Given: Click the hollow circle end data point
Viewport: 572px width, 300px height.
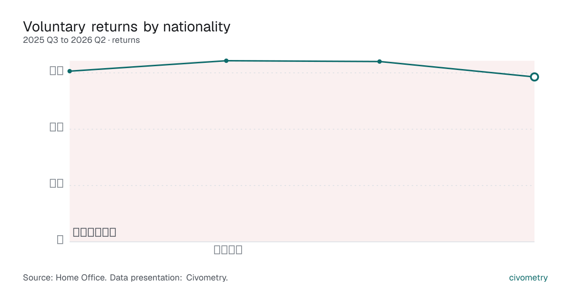Looking at the screenshot, I should click(x=534, y=77).
